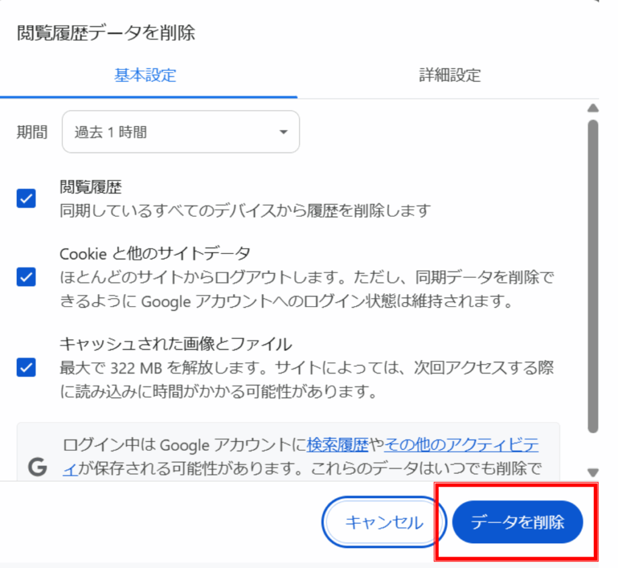Click the 閲覧履歴データを削除 dialog title
618x568 pixels.
(106, 33)
